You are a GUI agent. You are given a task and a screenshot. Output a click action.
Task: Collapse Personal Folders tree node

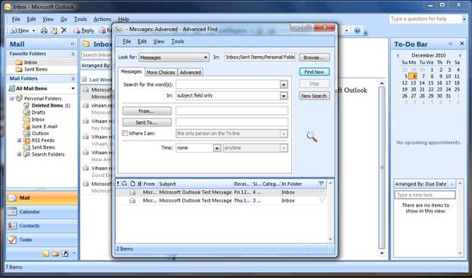pyautogui.click(x=11, y=98)
